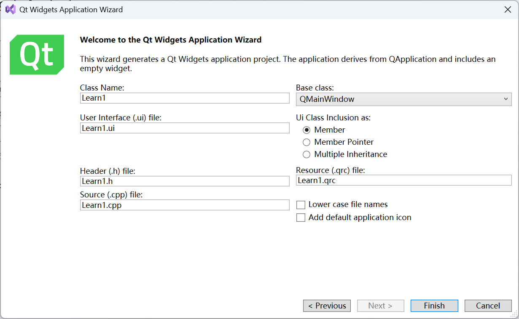Choose the Member Pointer option
Viewport: 519px width, 319px height.
307,142
